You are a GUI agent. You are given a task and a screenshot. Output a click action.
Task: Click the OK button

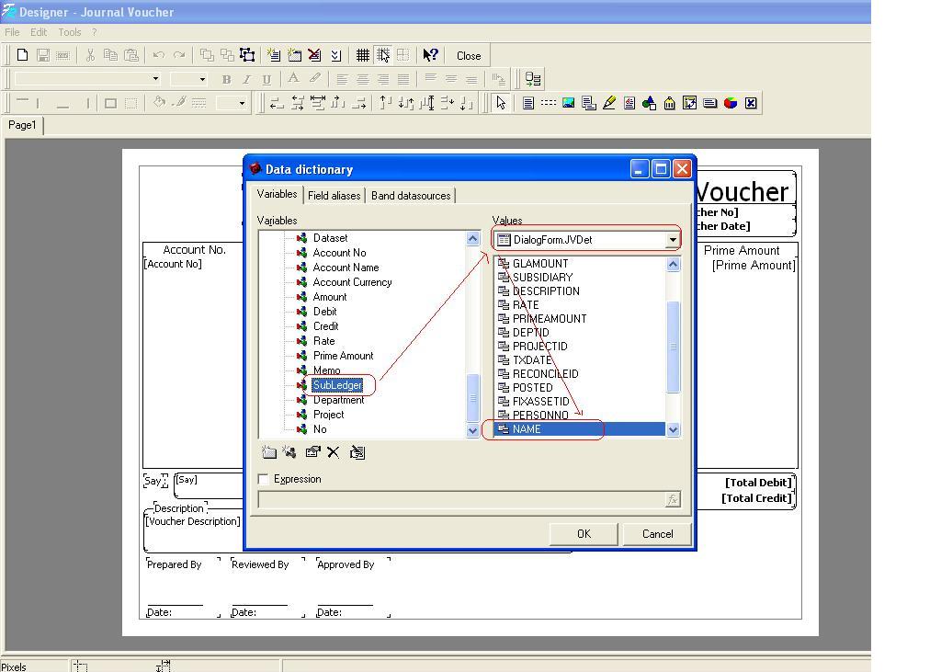pos(584,534)
